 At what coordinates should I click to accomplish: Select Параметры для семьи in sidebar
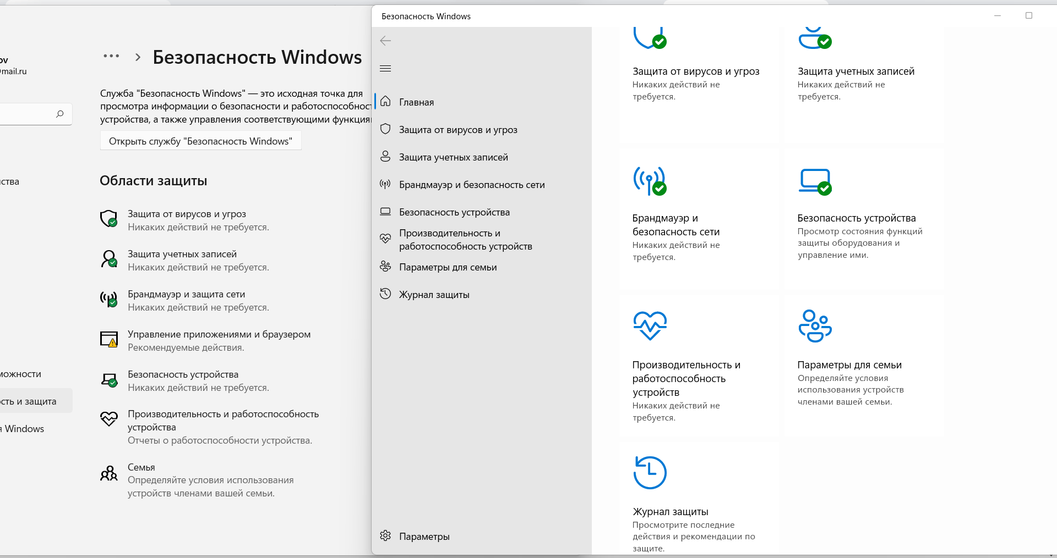tap(482, 267)
